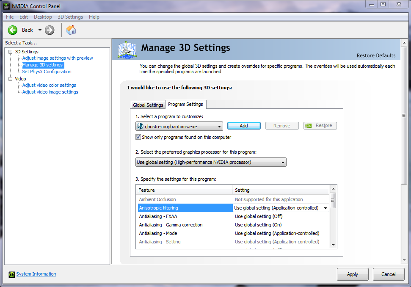Open 'Adjust image settings with preview'
Screen dimensions: 411x287
pyautogui.click(x=58, y=58)
